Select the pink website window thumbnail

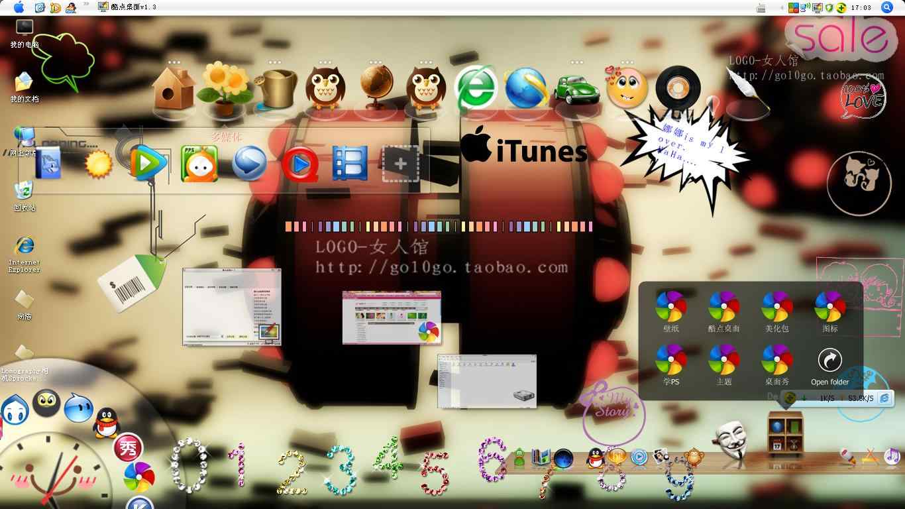tap(392, 317)
